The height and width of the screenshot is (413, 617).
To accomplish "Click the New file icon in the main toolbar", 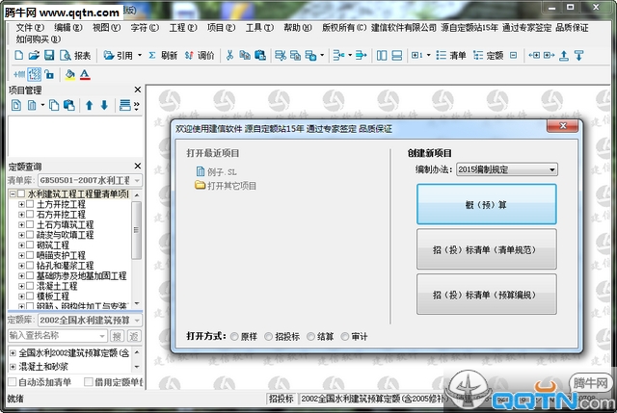I will (x=18, y=56).
